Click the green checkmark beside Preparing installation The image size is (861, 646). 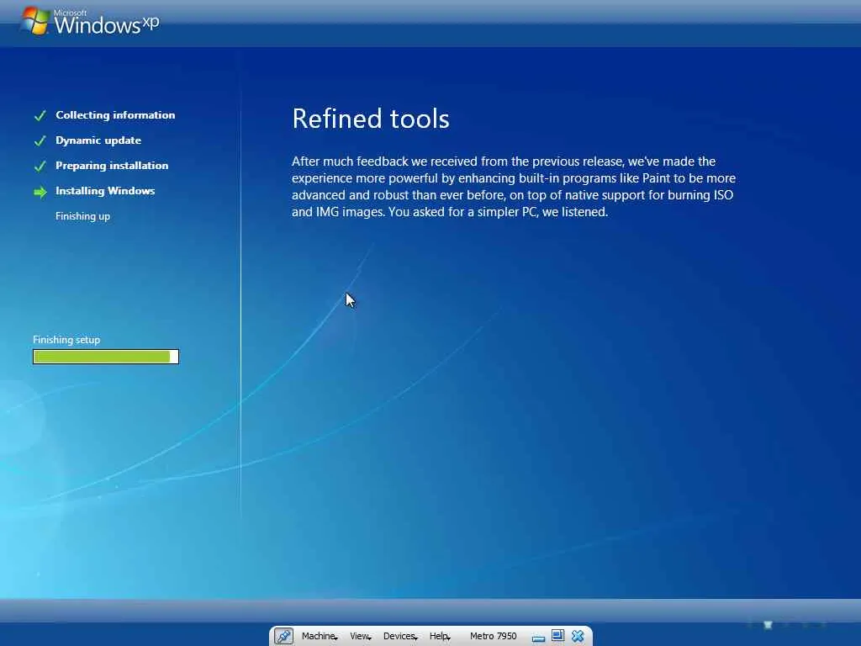40,166
